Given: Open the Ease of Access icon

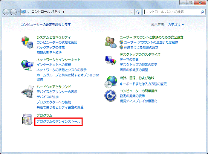Looking at the screenshot, I should click(110, 96).
